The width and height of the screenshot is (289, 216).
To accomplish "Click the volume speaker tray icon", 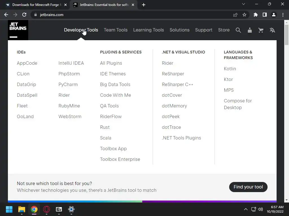I will pos(260,209).
